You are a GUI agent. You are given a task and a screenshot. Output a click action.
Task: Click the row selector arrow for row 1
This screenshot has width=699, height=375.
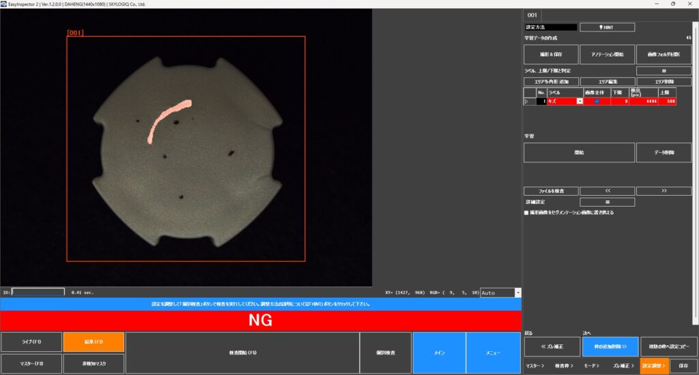pos(526,102)
